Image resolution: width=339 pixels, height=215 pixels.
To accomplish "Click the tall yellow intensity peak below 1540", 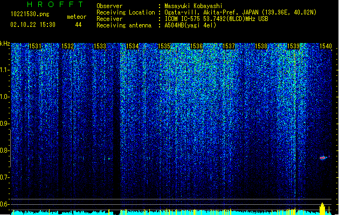I will tap(322, 209).
